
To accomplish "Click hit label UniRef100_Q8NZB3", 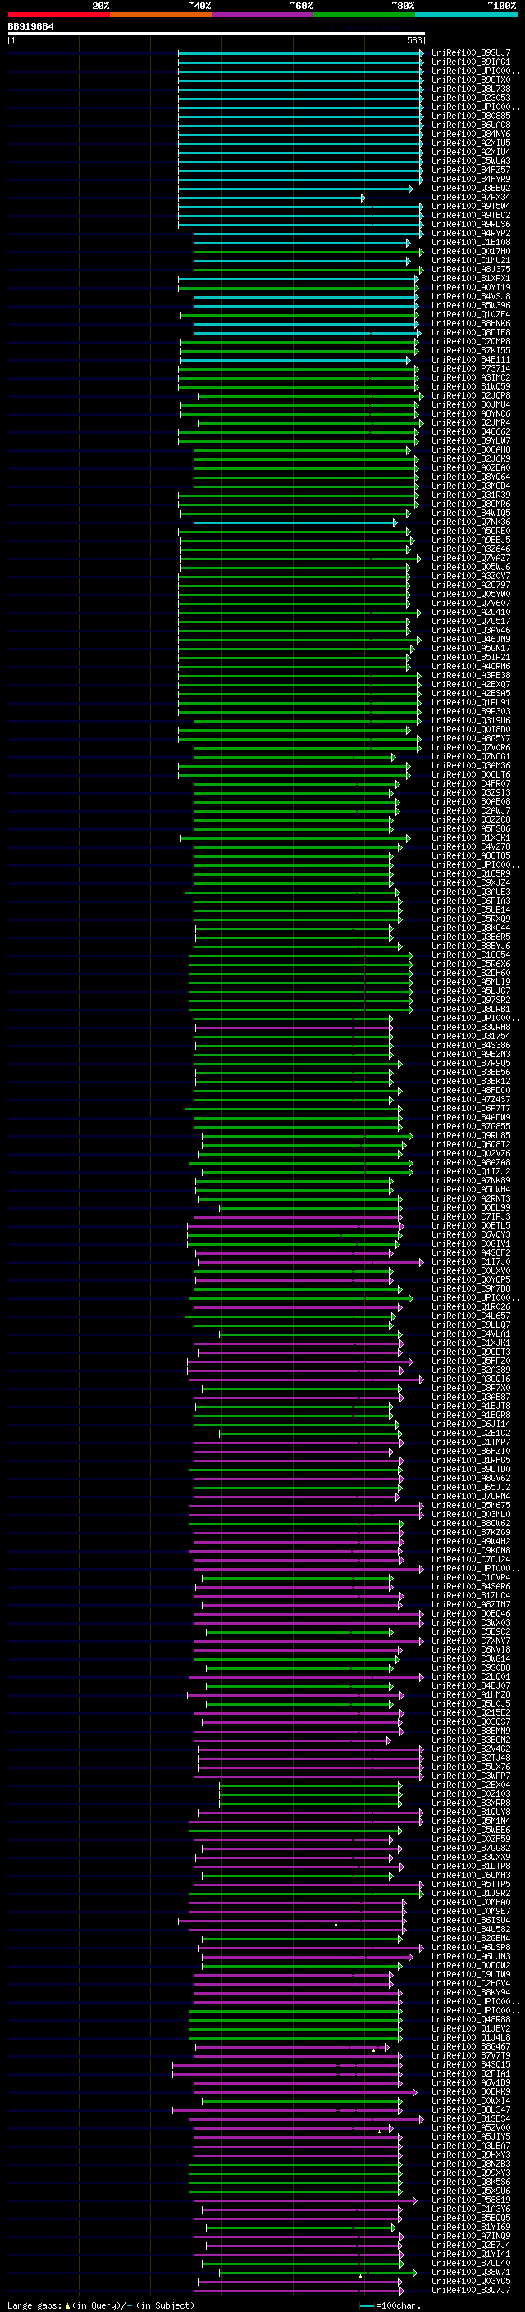I will pyautogui.click(x=470, y=2164).
